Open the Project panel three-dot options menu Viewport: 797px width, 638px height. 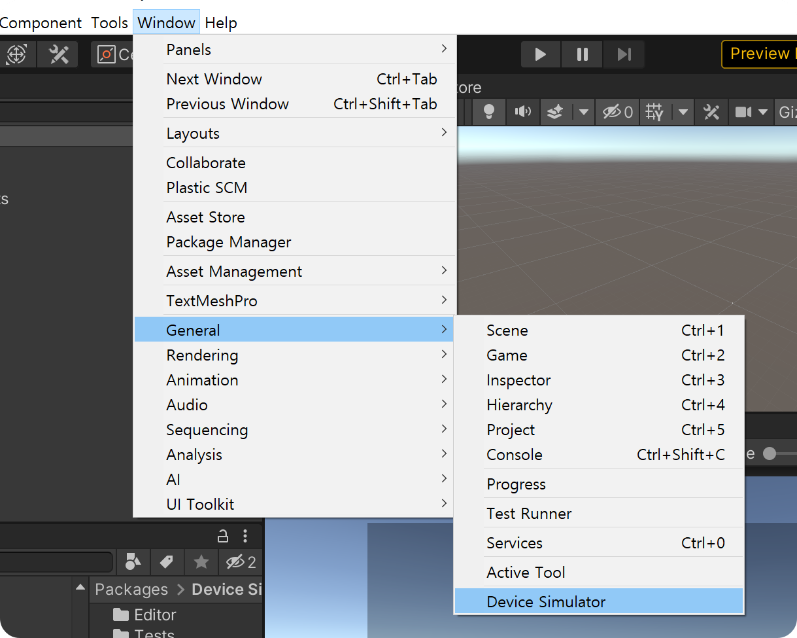(245, 536)
